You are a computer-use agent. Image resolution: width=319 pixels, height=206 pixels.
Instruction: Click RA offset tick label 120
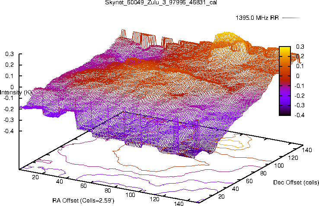(154, 199)
